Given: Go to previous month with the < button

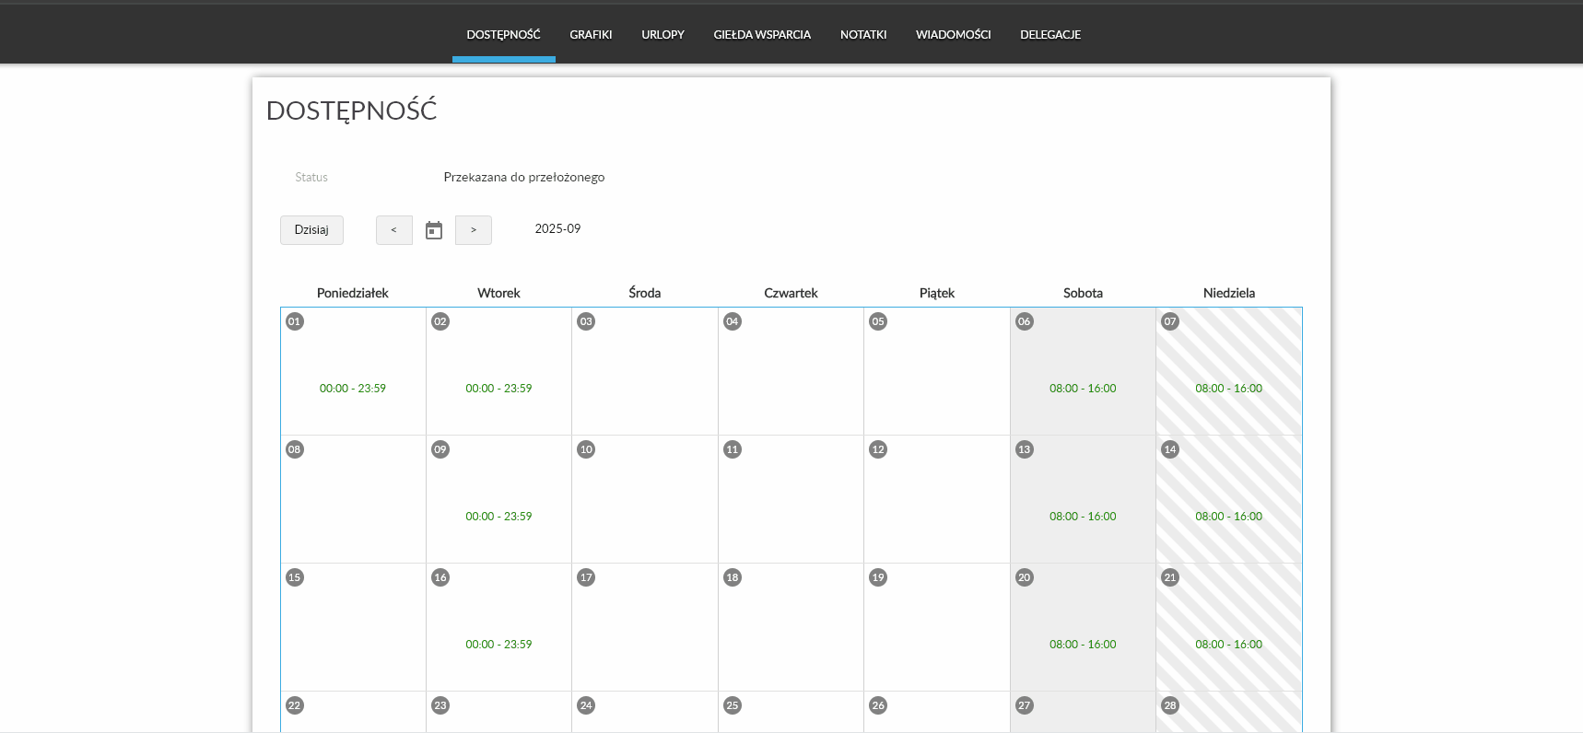Looking at the screenshot, I should point(393,230).
